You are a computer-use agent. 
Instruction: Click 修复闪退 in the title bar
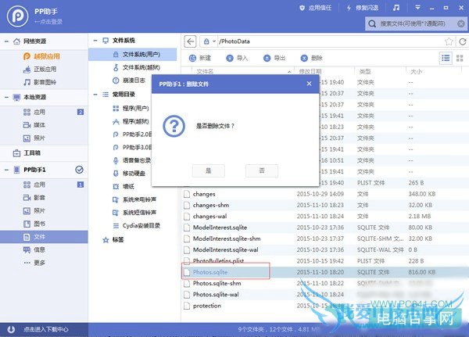(362, 8)
